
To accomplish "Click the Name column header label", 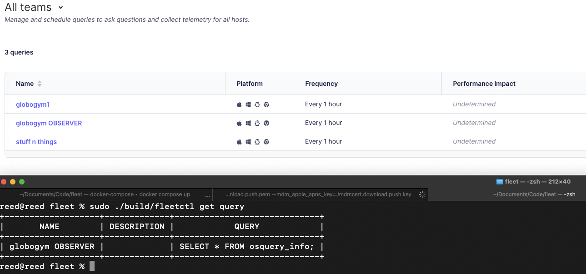I will 25,84.
